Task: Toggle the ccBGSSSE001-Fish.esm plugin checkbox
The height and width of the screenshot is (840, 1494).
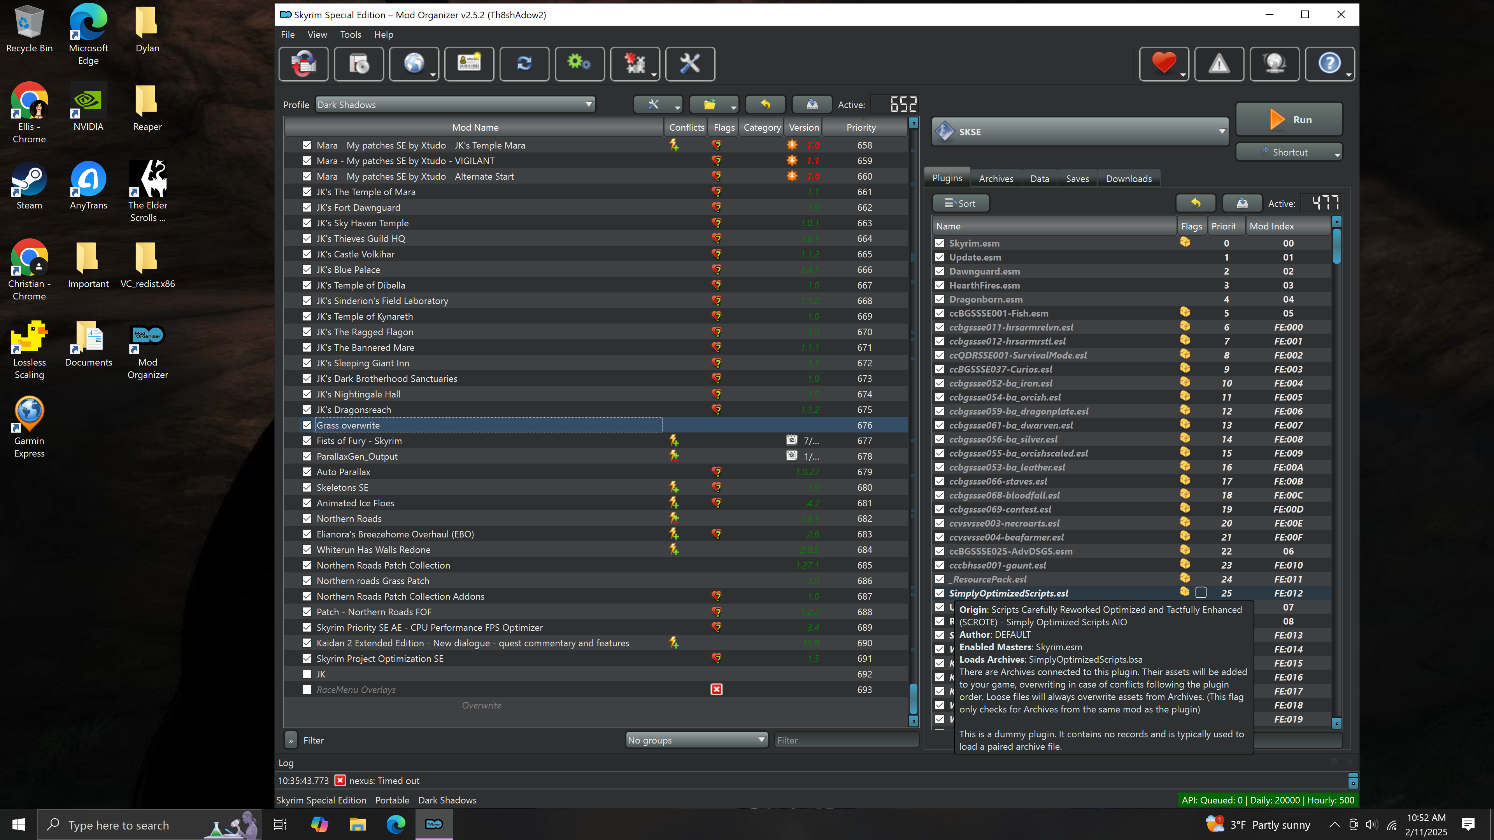Action: pyautogui.click(x=940, y=313)
